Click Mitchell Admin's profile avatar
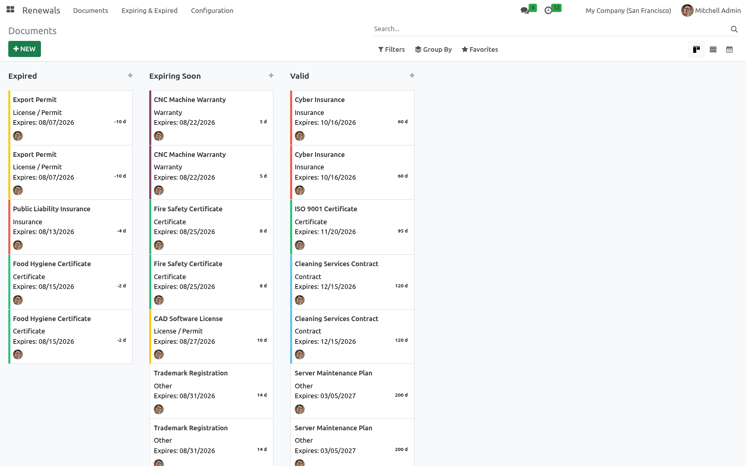Viewport: 746px width, 466px height. tap(687, 10)
